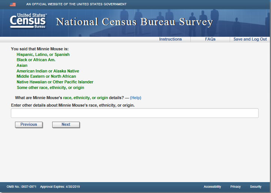Go back with the Previous button

pos(29,125)
